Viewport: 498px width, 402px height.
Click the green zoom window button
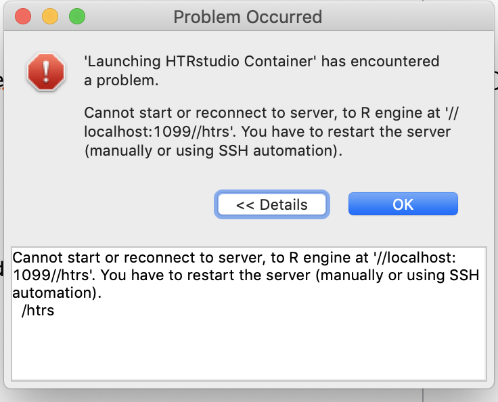(x=77, y=16)
